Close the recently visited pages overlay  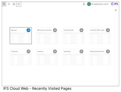pos(116,10)
